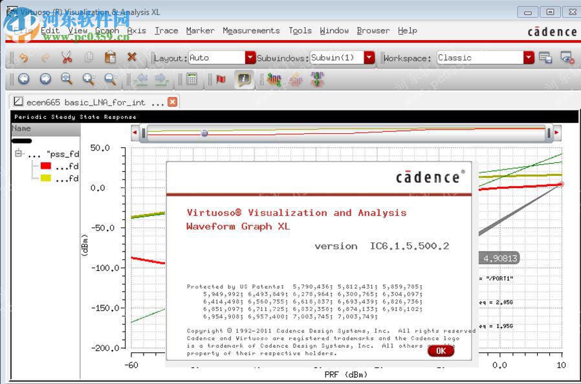Click the red flag marker icon

pos(221,80)
